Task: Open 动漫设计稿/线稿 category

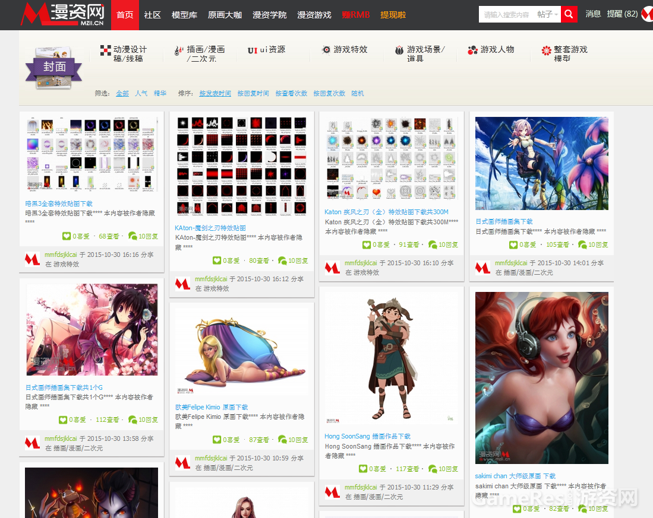Action: pyautogui.click(x=124, y=54)
